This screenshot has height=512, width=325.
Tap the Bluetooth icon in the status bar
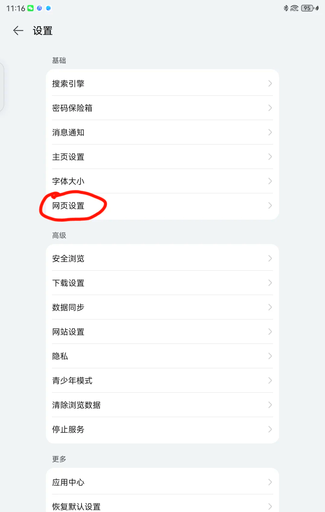(x=286, y=8)
